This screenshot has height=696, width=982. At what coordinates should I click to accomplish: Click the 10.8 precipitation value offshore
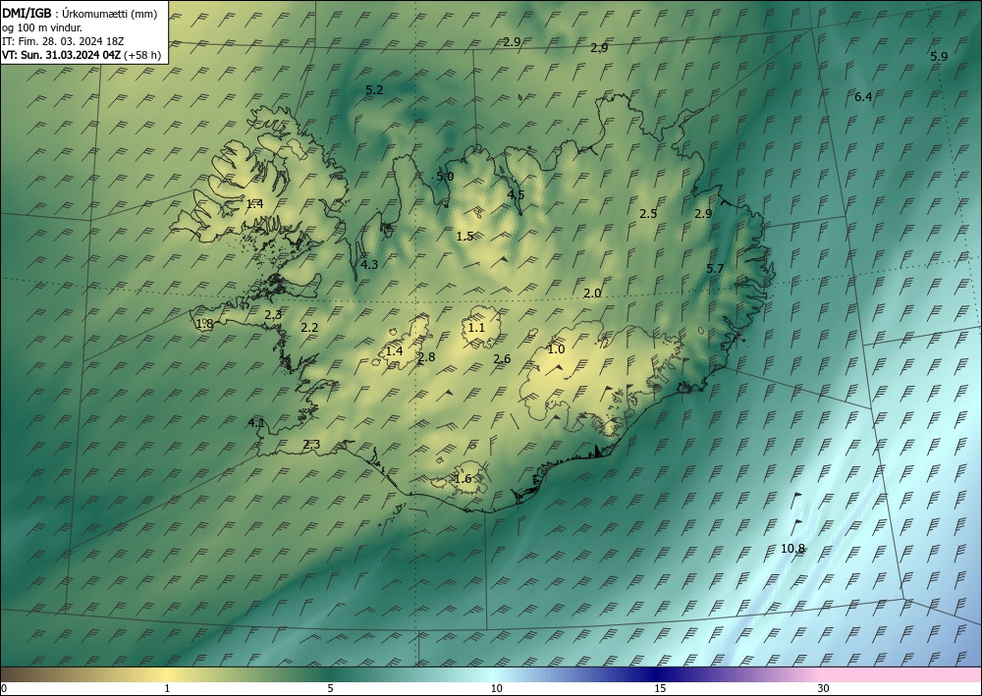coord(792,549)
